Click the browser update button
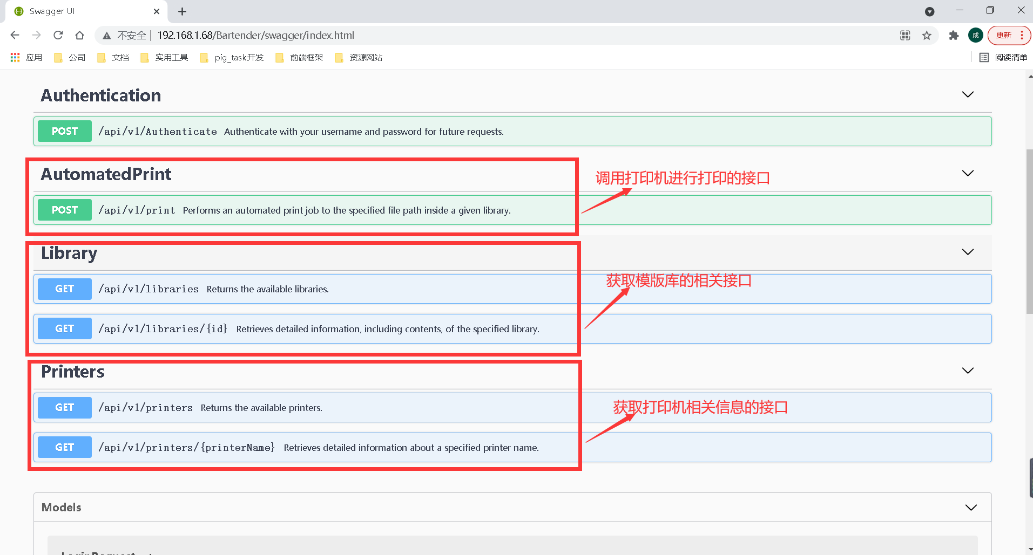This screenshot has width=1033, height=555. click(x=1009, y=36)
